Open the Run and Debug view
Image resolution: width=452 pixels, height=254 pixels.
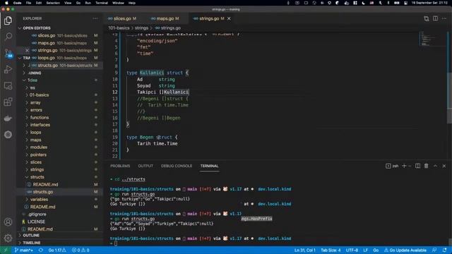pos(8,69)
